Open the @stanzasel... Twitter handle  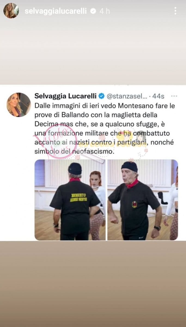(x=127, y=96)
